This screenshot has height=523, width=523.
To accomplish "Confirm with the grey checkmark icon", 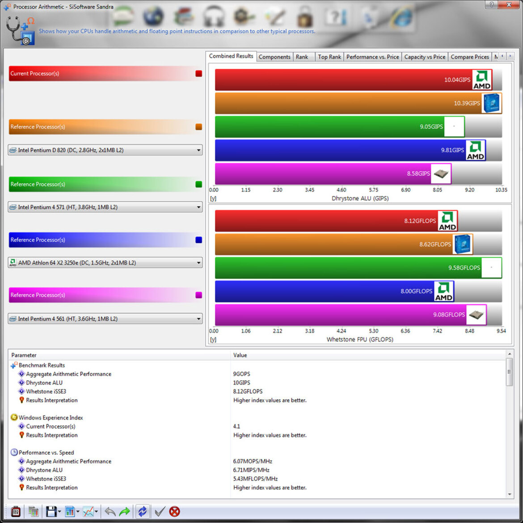I will pyautogui.click(x=160, y=511).
